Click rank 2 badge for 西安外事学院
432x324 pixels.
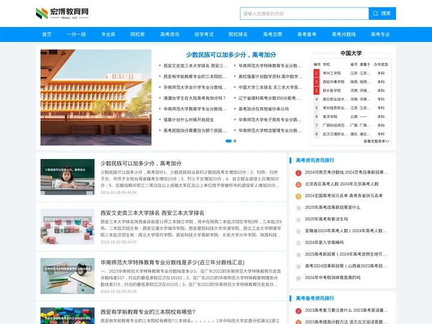click(316, 82)
